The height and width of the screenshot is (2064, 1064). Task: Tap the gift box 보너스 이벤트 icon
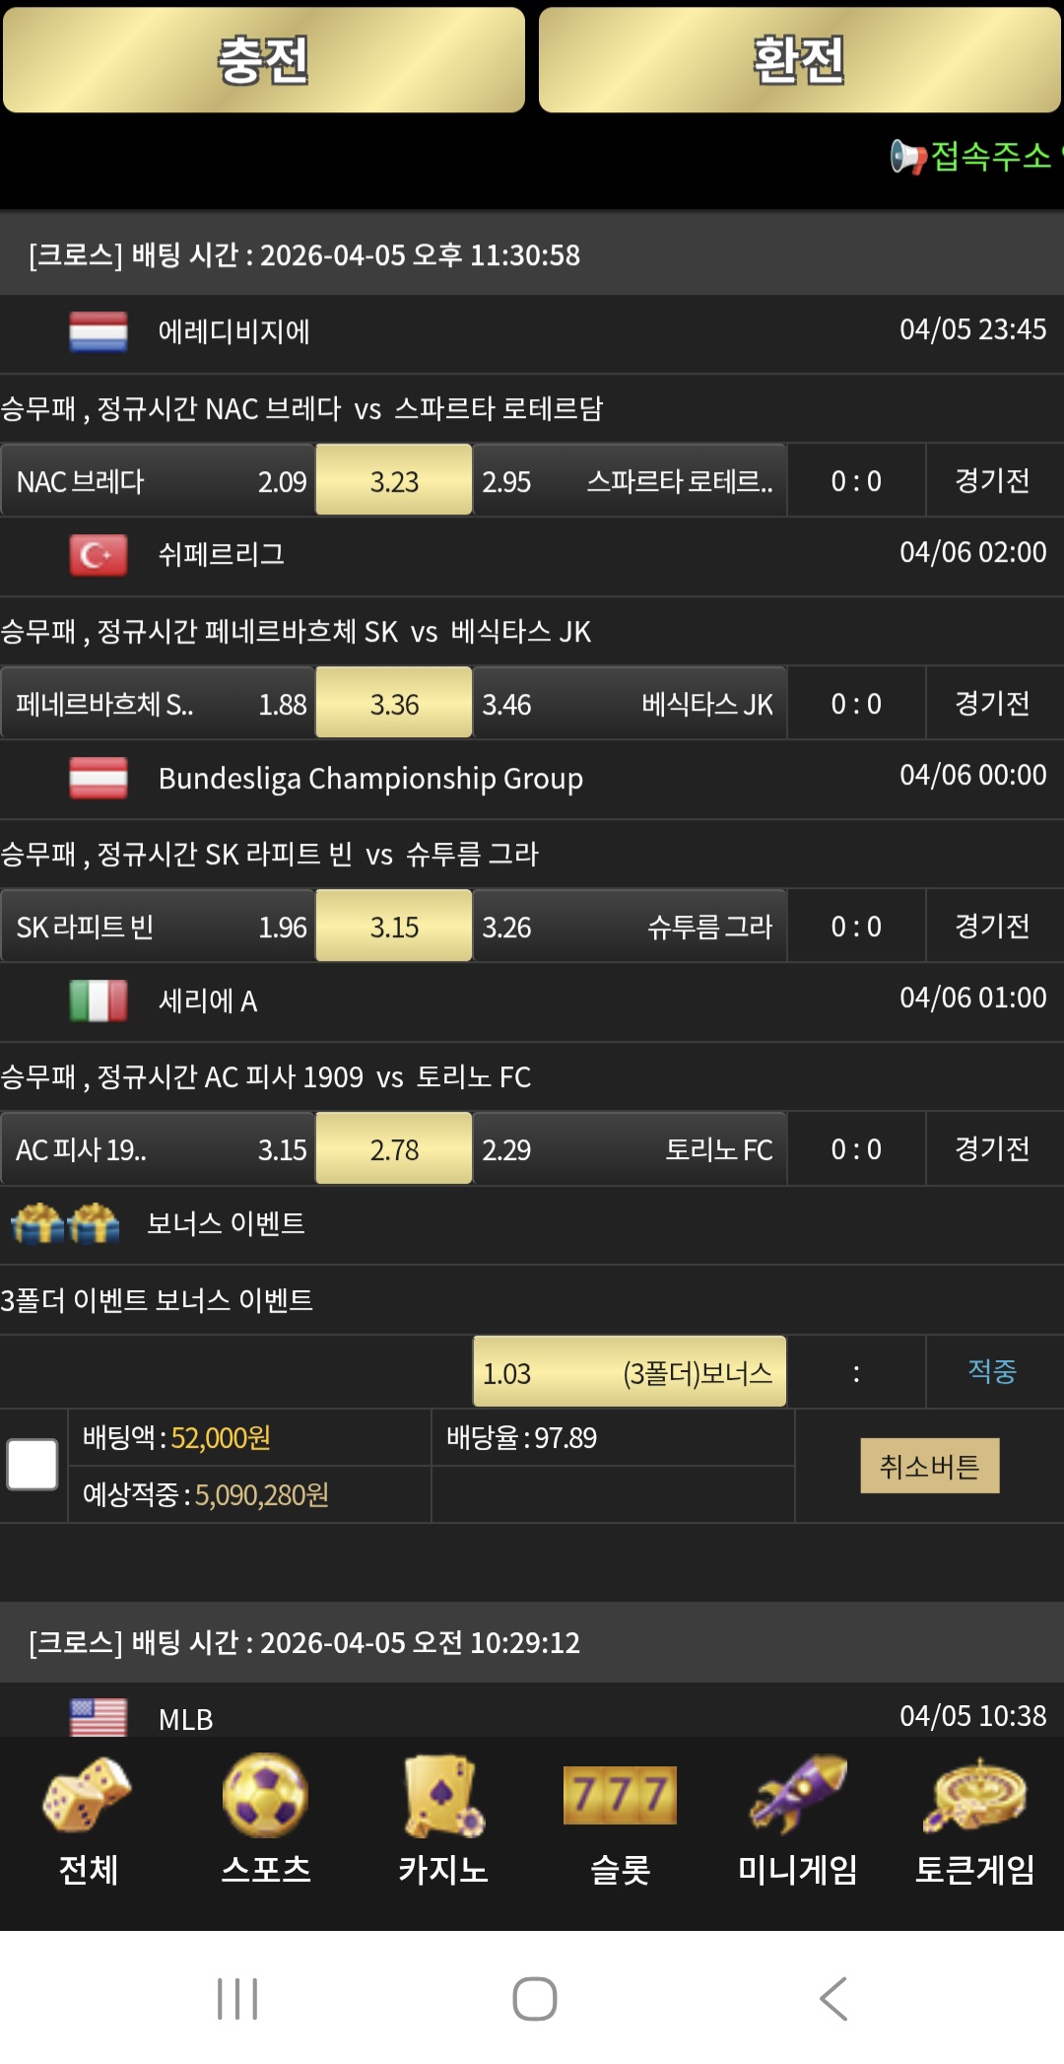click(65, 1224)
